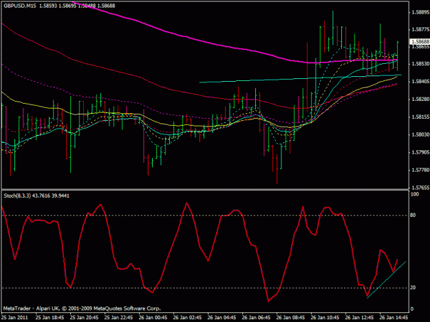Click the stochastic 20 level label
Image resolution: width=430 pixels, height=322 pixels.
pos(413,288)
